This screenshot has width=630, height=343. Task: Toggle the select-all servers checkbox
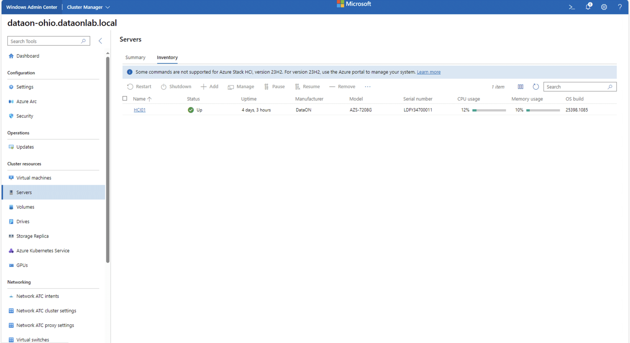tap(125, 98)
